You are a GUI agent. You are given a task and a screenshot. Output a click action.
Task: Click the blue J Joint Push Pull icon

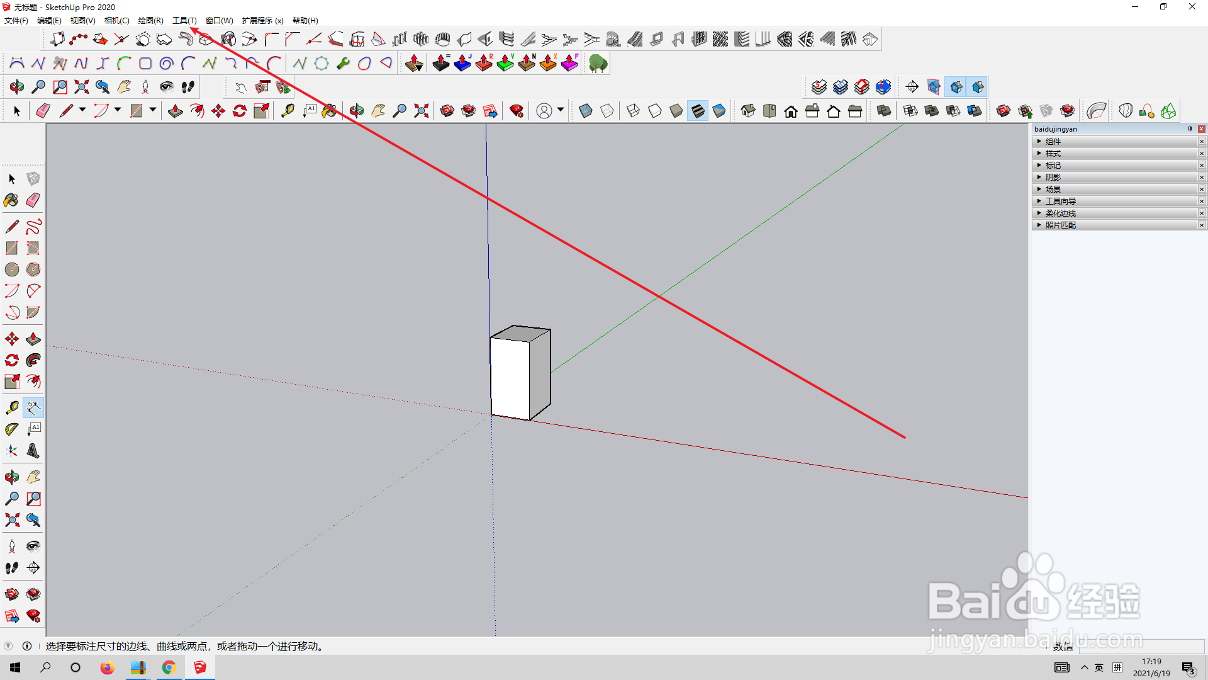tap(463, 63)
